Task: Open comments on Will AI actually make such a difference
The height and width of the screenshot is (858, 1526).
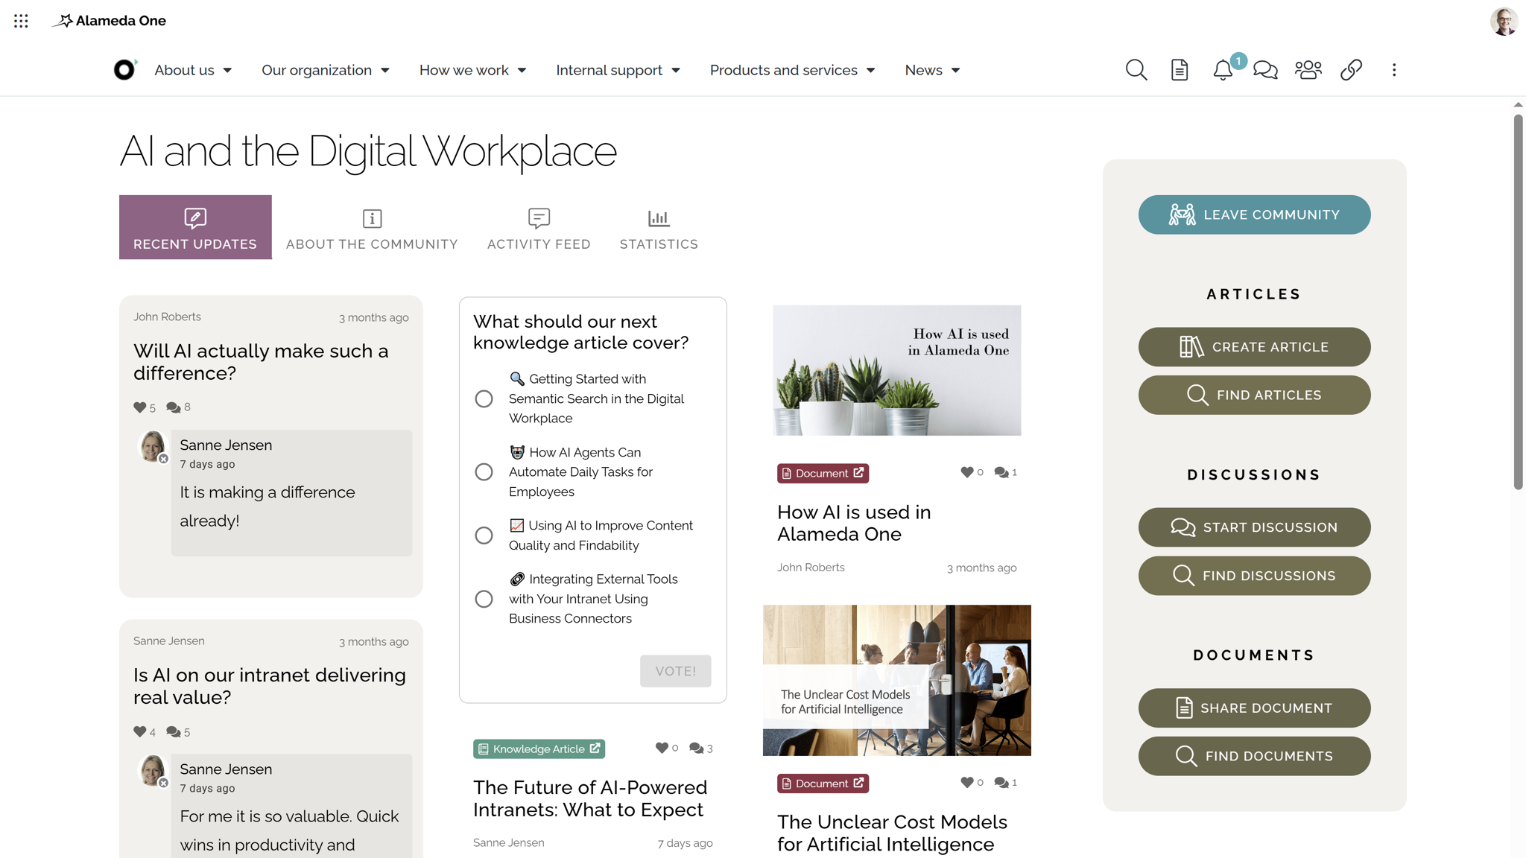Action: click(x=174, y=407)
